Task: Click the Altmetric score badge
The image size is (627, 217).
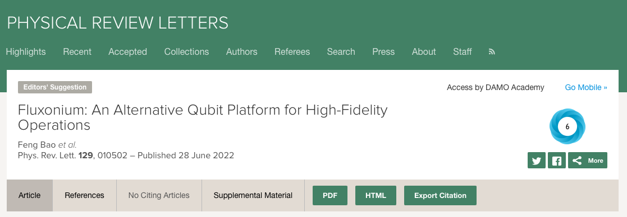Action: (x=567, y=126)
